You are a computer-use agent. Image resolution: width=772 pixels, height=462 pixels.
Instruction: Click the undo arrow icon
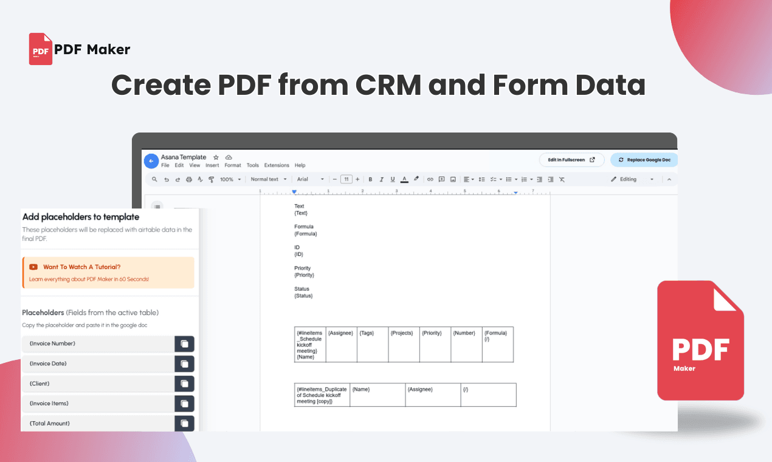[167, 179]
